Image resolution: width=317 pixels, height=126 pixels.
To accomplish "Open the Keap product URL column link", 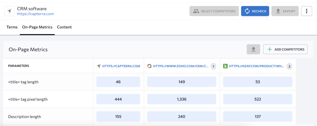I will 257,66.
